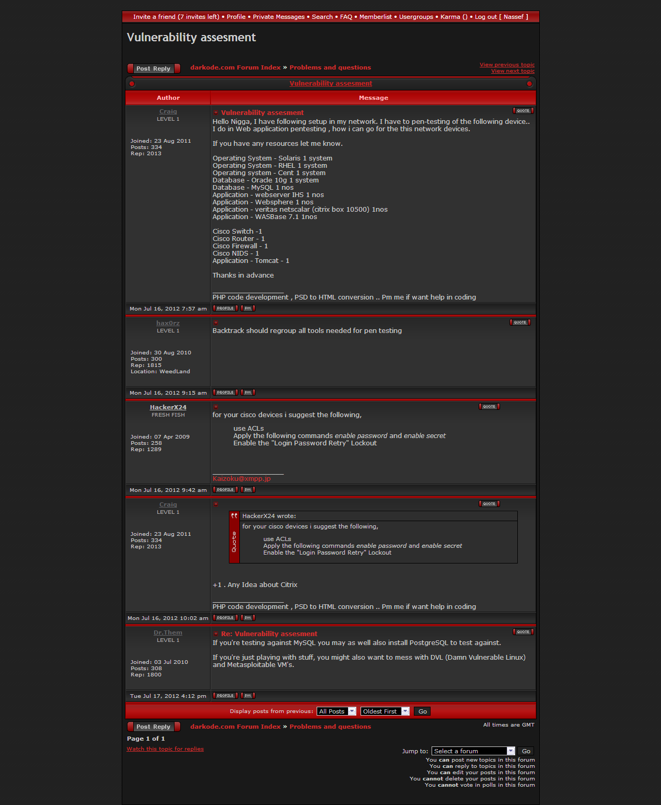This screenshot has height=805, width=661.
Task: Open the Profile icon under HackerX24's post
Action: tap(225, 490)
